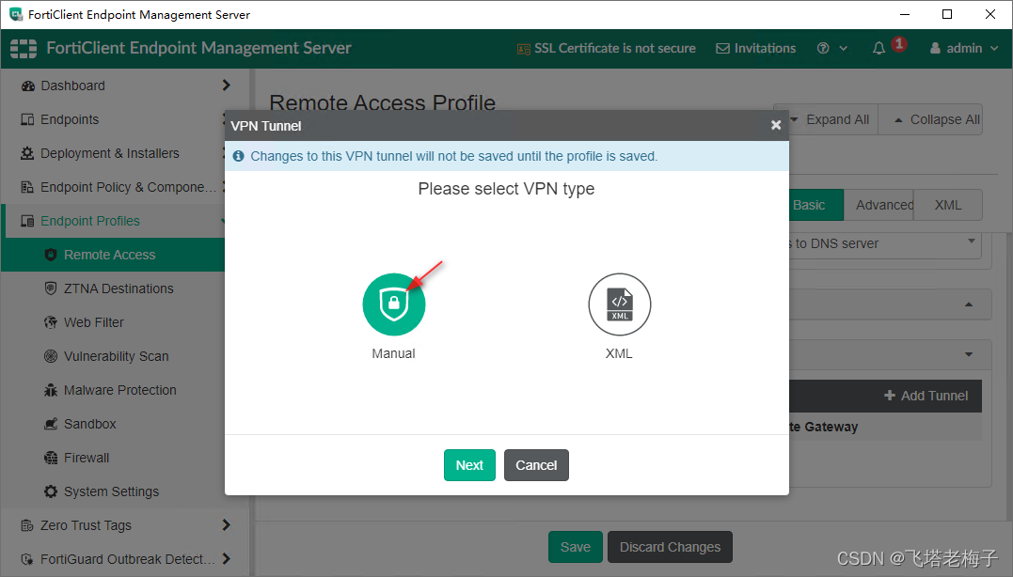1013x577 pixels.
Task: Collapse the section with up arrow
Action: 969,304
